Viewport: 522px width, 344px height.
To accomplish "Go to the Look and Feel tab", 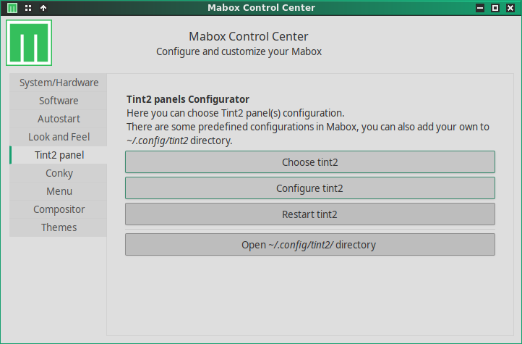I will click(59, 137).
